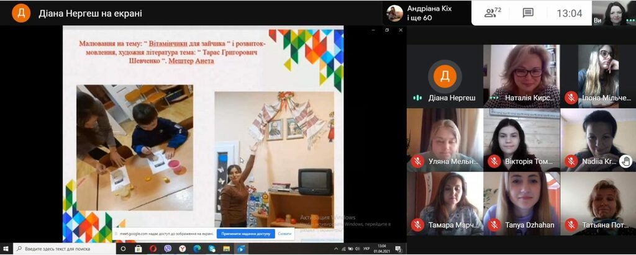Screen dimensions: 636x255
Task: Select Наталія Кирс participant video tile
Action: (x=522, y=76)
